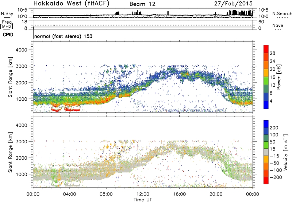The height and width of the screenshot is (202, 292).
Task: Click the 'Freq. [MHz]' axis label
Action: click(x=7, y=25)
